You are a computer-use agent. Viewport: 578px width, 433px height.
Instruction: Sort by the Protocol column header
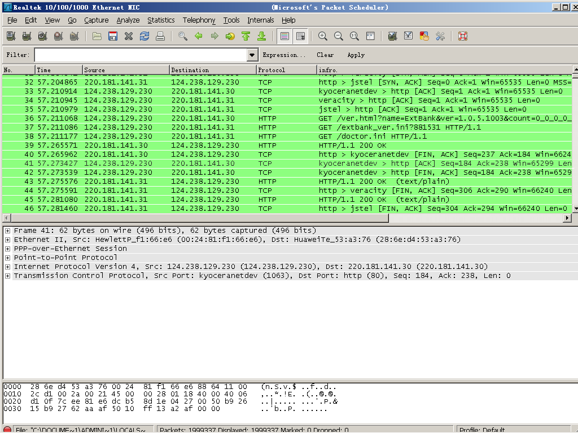click(x=286, y=70)
